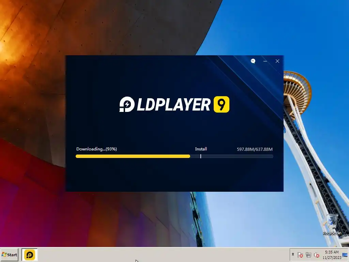Close the LDPlayer installer window
This screenshot has height=262, width=349.
pos(277,61)
